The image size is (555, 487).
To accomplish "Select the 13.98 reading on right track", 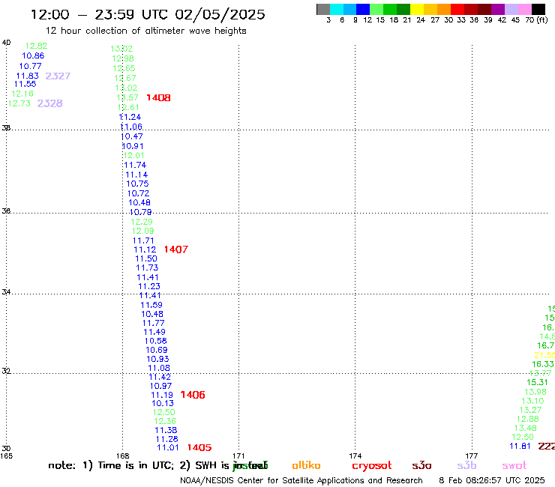I will pyautogui.click(x=535, y=392).
